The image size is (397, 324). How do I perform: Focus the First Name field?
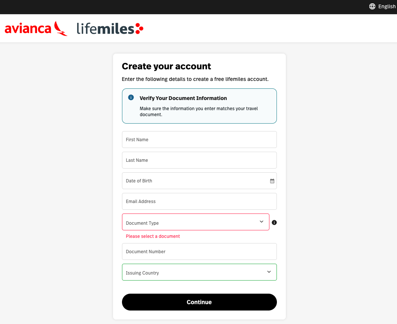[x=199, y=140]
